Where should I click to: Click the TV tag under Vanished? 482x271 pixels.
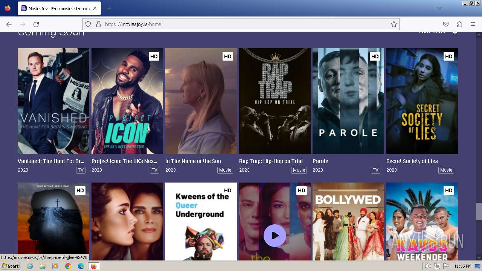pos(81,170)
